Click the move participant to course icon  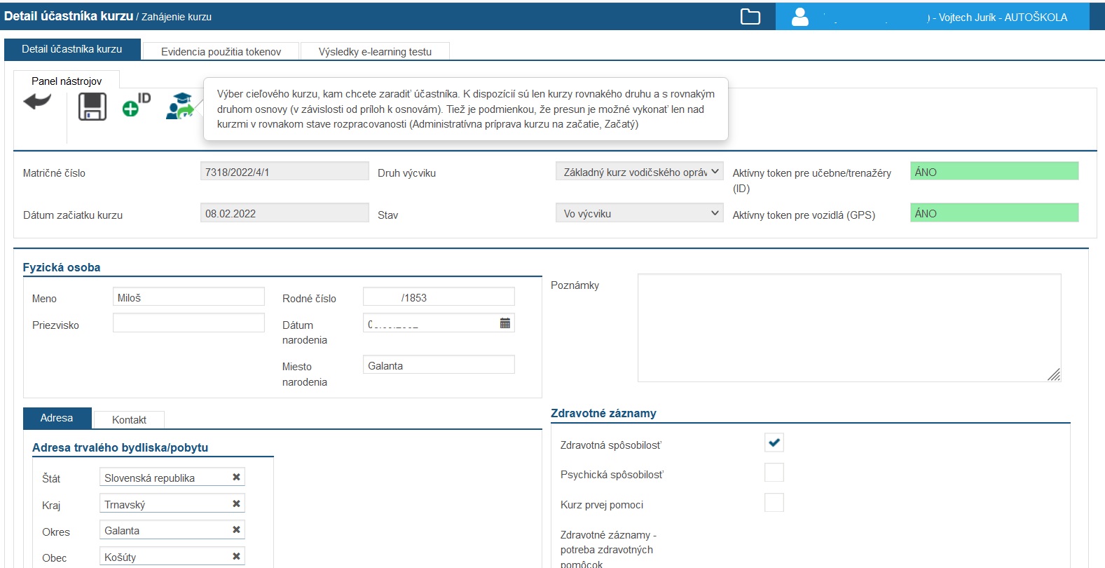coord(179,106)
